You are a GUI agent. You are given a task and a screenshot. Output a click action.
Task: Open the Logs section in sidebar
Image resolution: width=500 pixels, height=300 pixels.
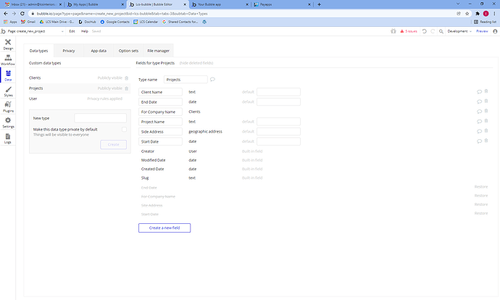pyautogui.click(x=8, y=138)
